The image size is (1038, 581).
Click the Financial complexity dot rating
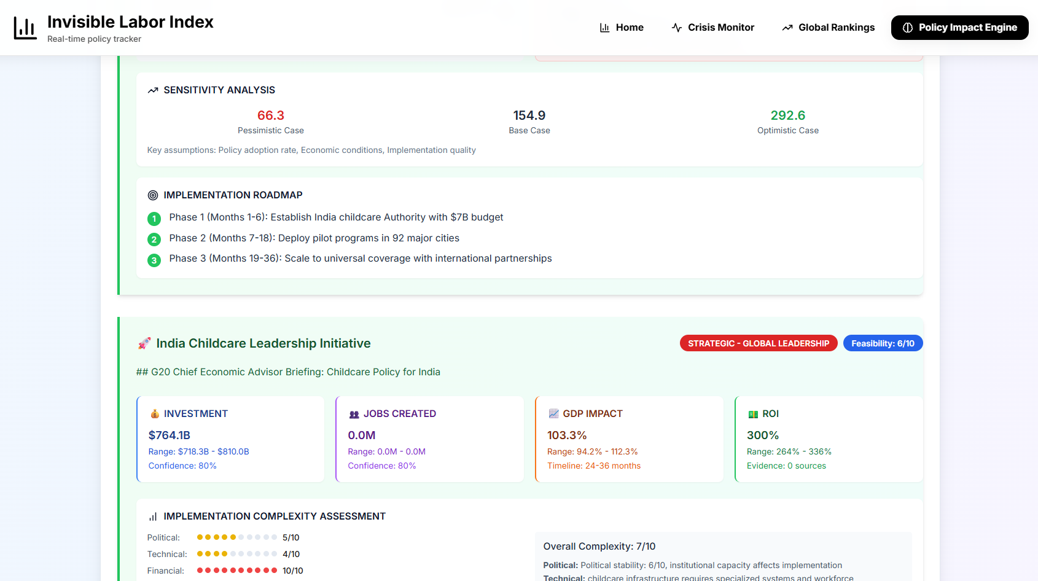coord(237,571)
